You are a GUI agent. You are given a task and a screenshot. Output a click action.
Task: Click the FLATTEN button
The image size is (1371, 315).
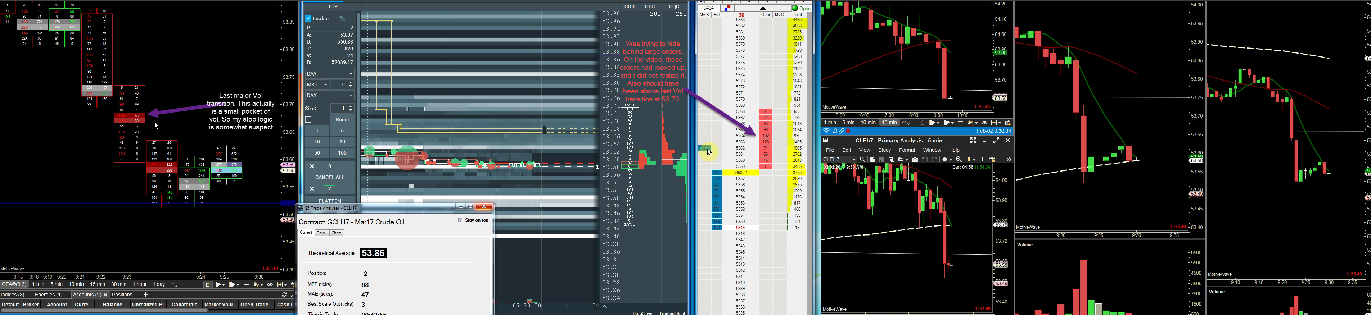click(x=330, y=201)
